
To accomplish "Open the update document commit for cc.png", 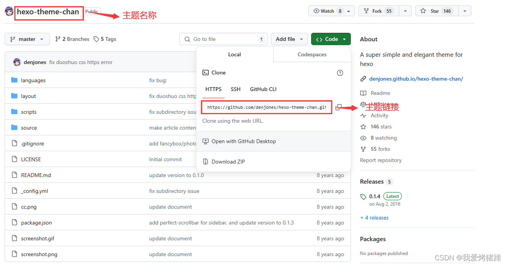I will click(170, 207).
